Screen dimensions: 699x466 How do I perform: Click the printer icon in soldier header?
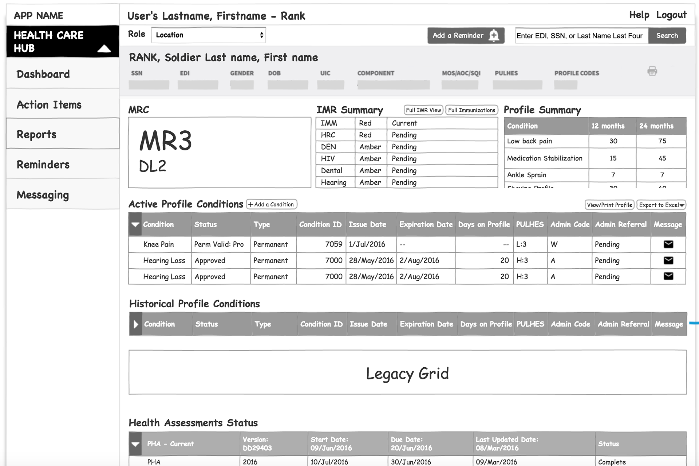(x=652, y=71)
